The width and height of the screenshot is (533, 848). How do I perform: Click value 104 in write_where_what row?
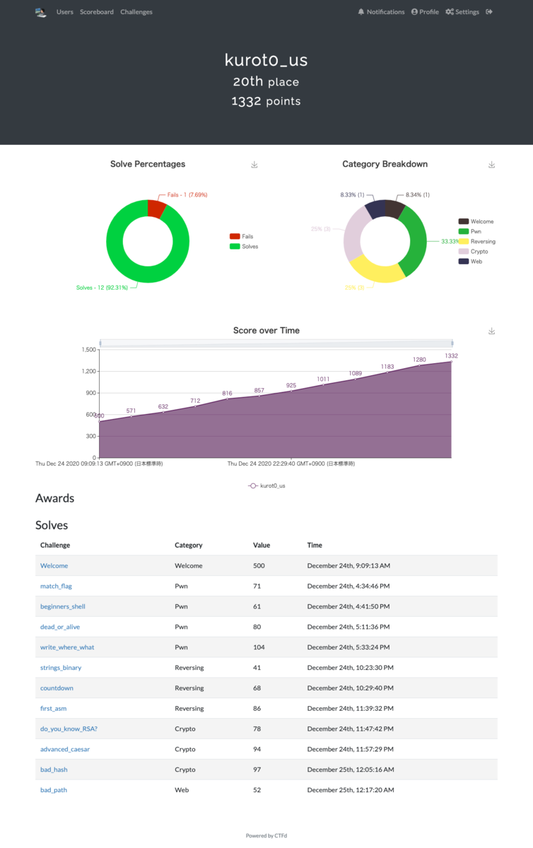pos(259,647)
